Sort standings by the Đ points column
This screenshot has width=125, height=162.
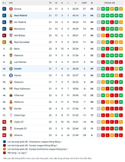(x=92, y=3)
